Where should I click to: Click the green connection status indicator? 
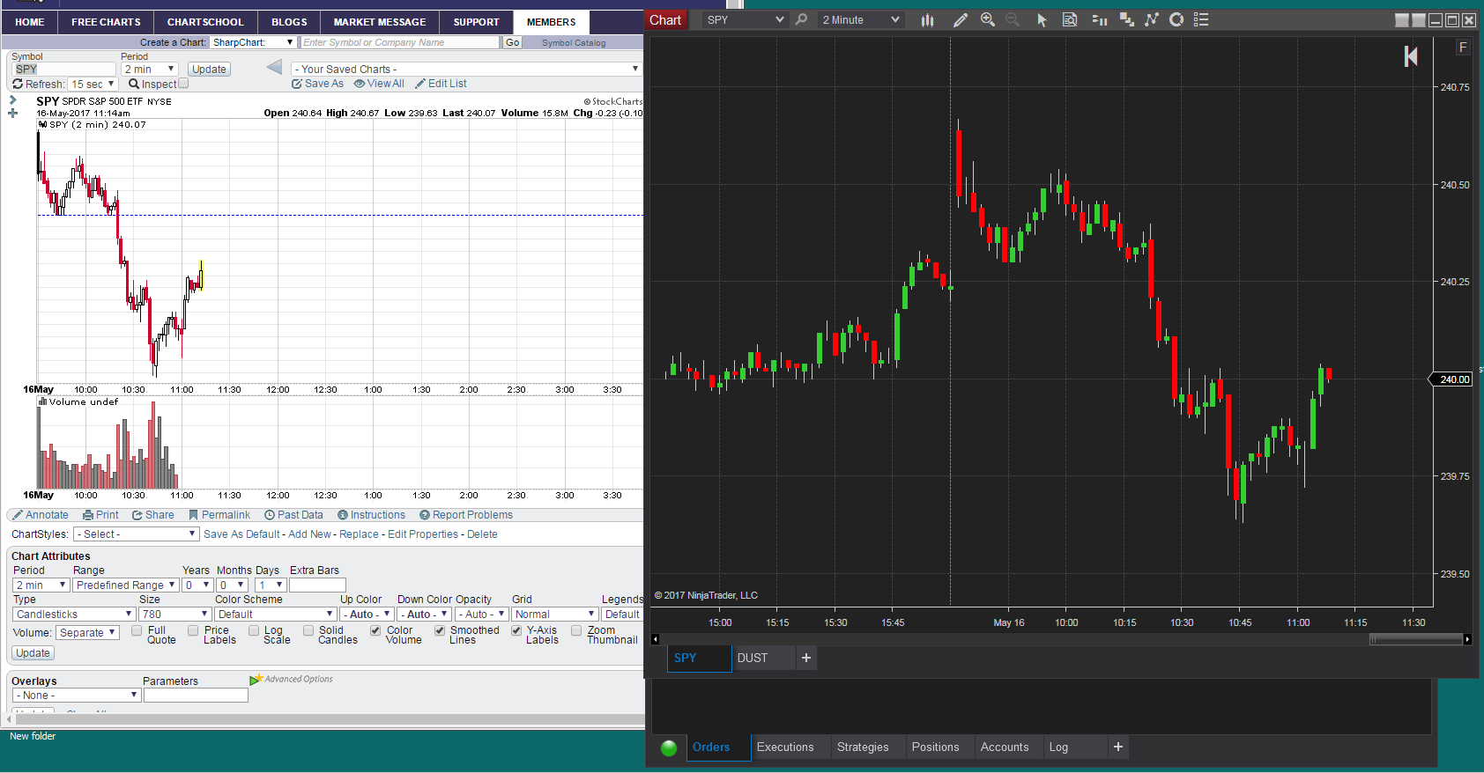tap(669, 747)
